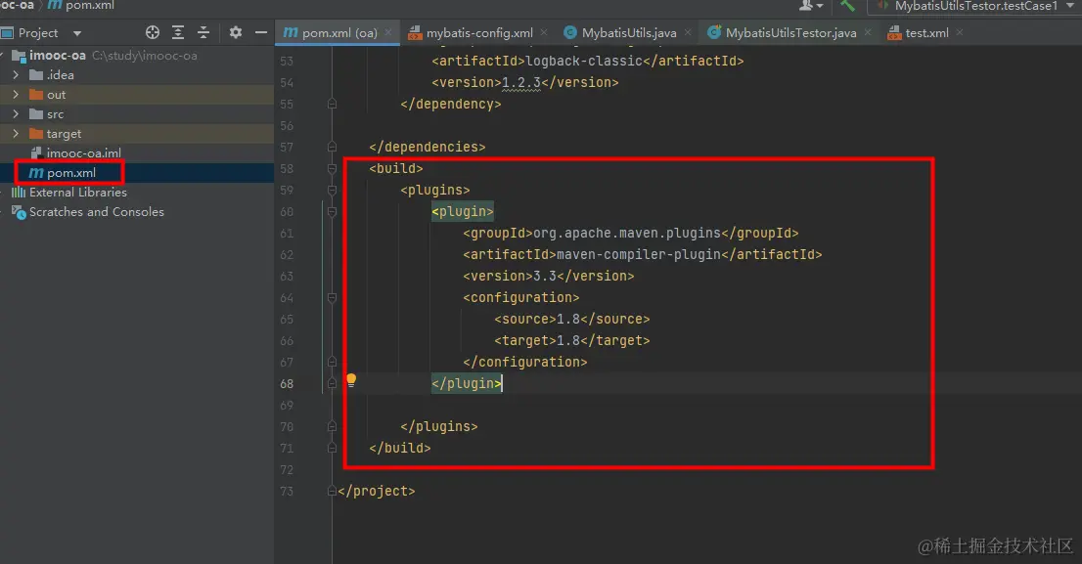Open the user account icon dropdown

click(810, 6)
